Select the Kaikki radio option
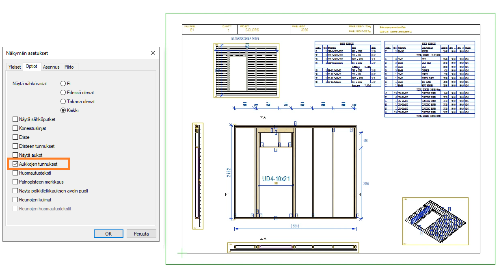Image resolution: width=499 pixels, height=266 pixels. pyautogui.click(x=63, y=110)
